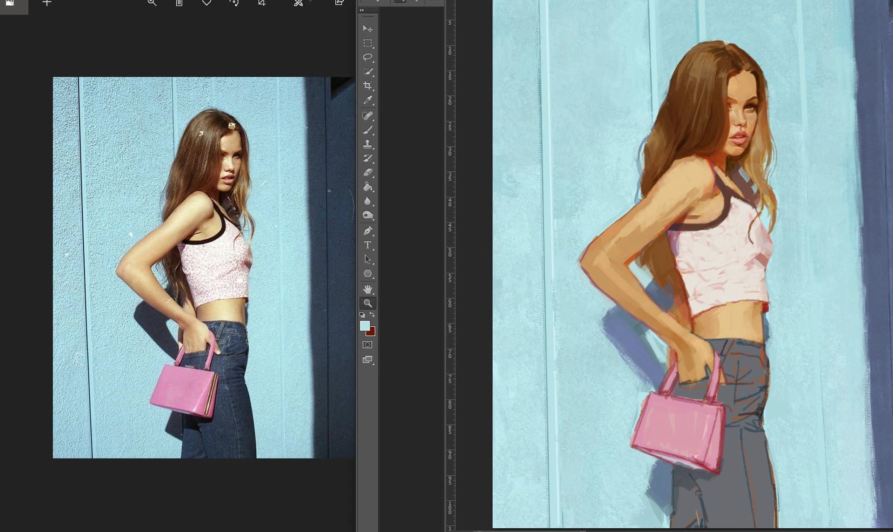Select the Rectangular Marquee tool
Screen dimensions: 893x532
tap(367, 43)
